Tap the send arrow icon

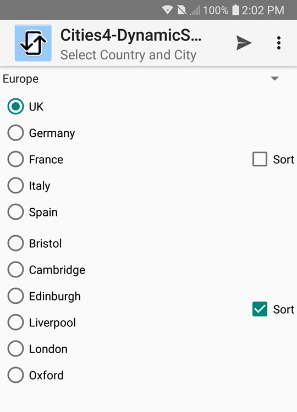[x=244, y=43]
